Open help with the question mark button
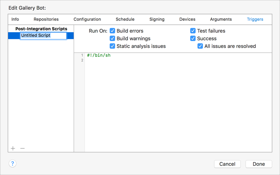Image resolution: width=280 pixels, height=175 pixels. (x=12, y=164)
